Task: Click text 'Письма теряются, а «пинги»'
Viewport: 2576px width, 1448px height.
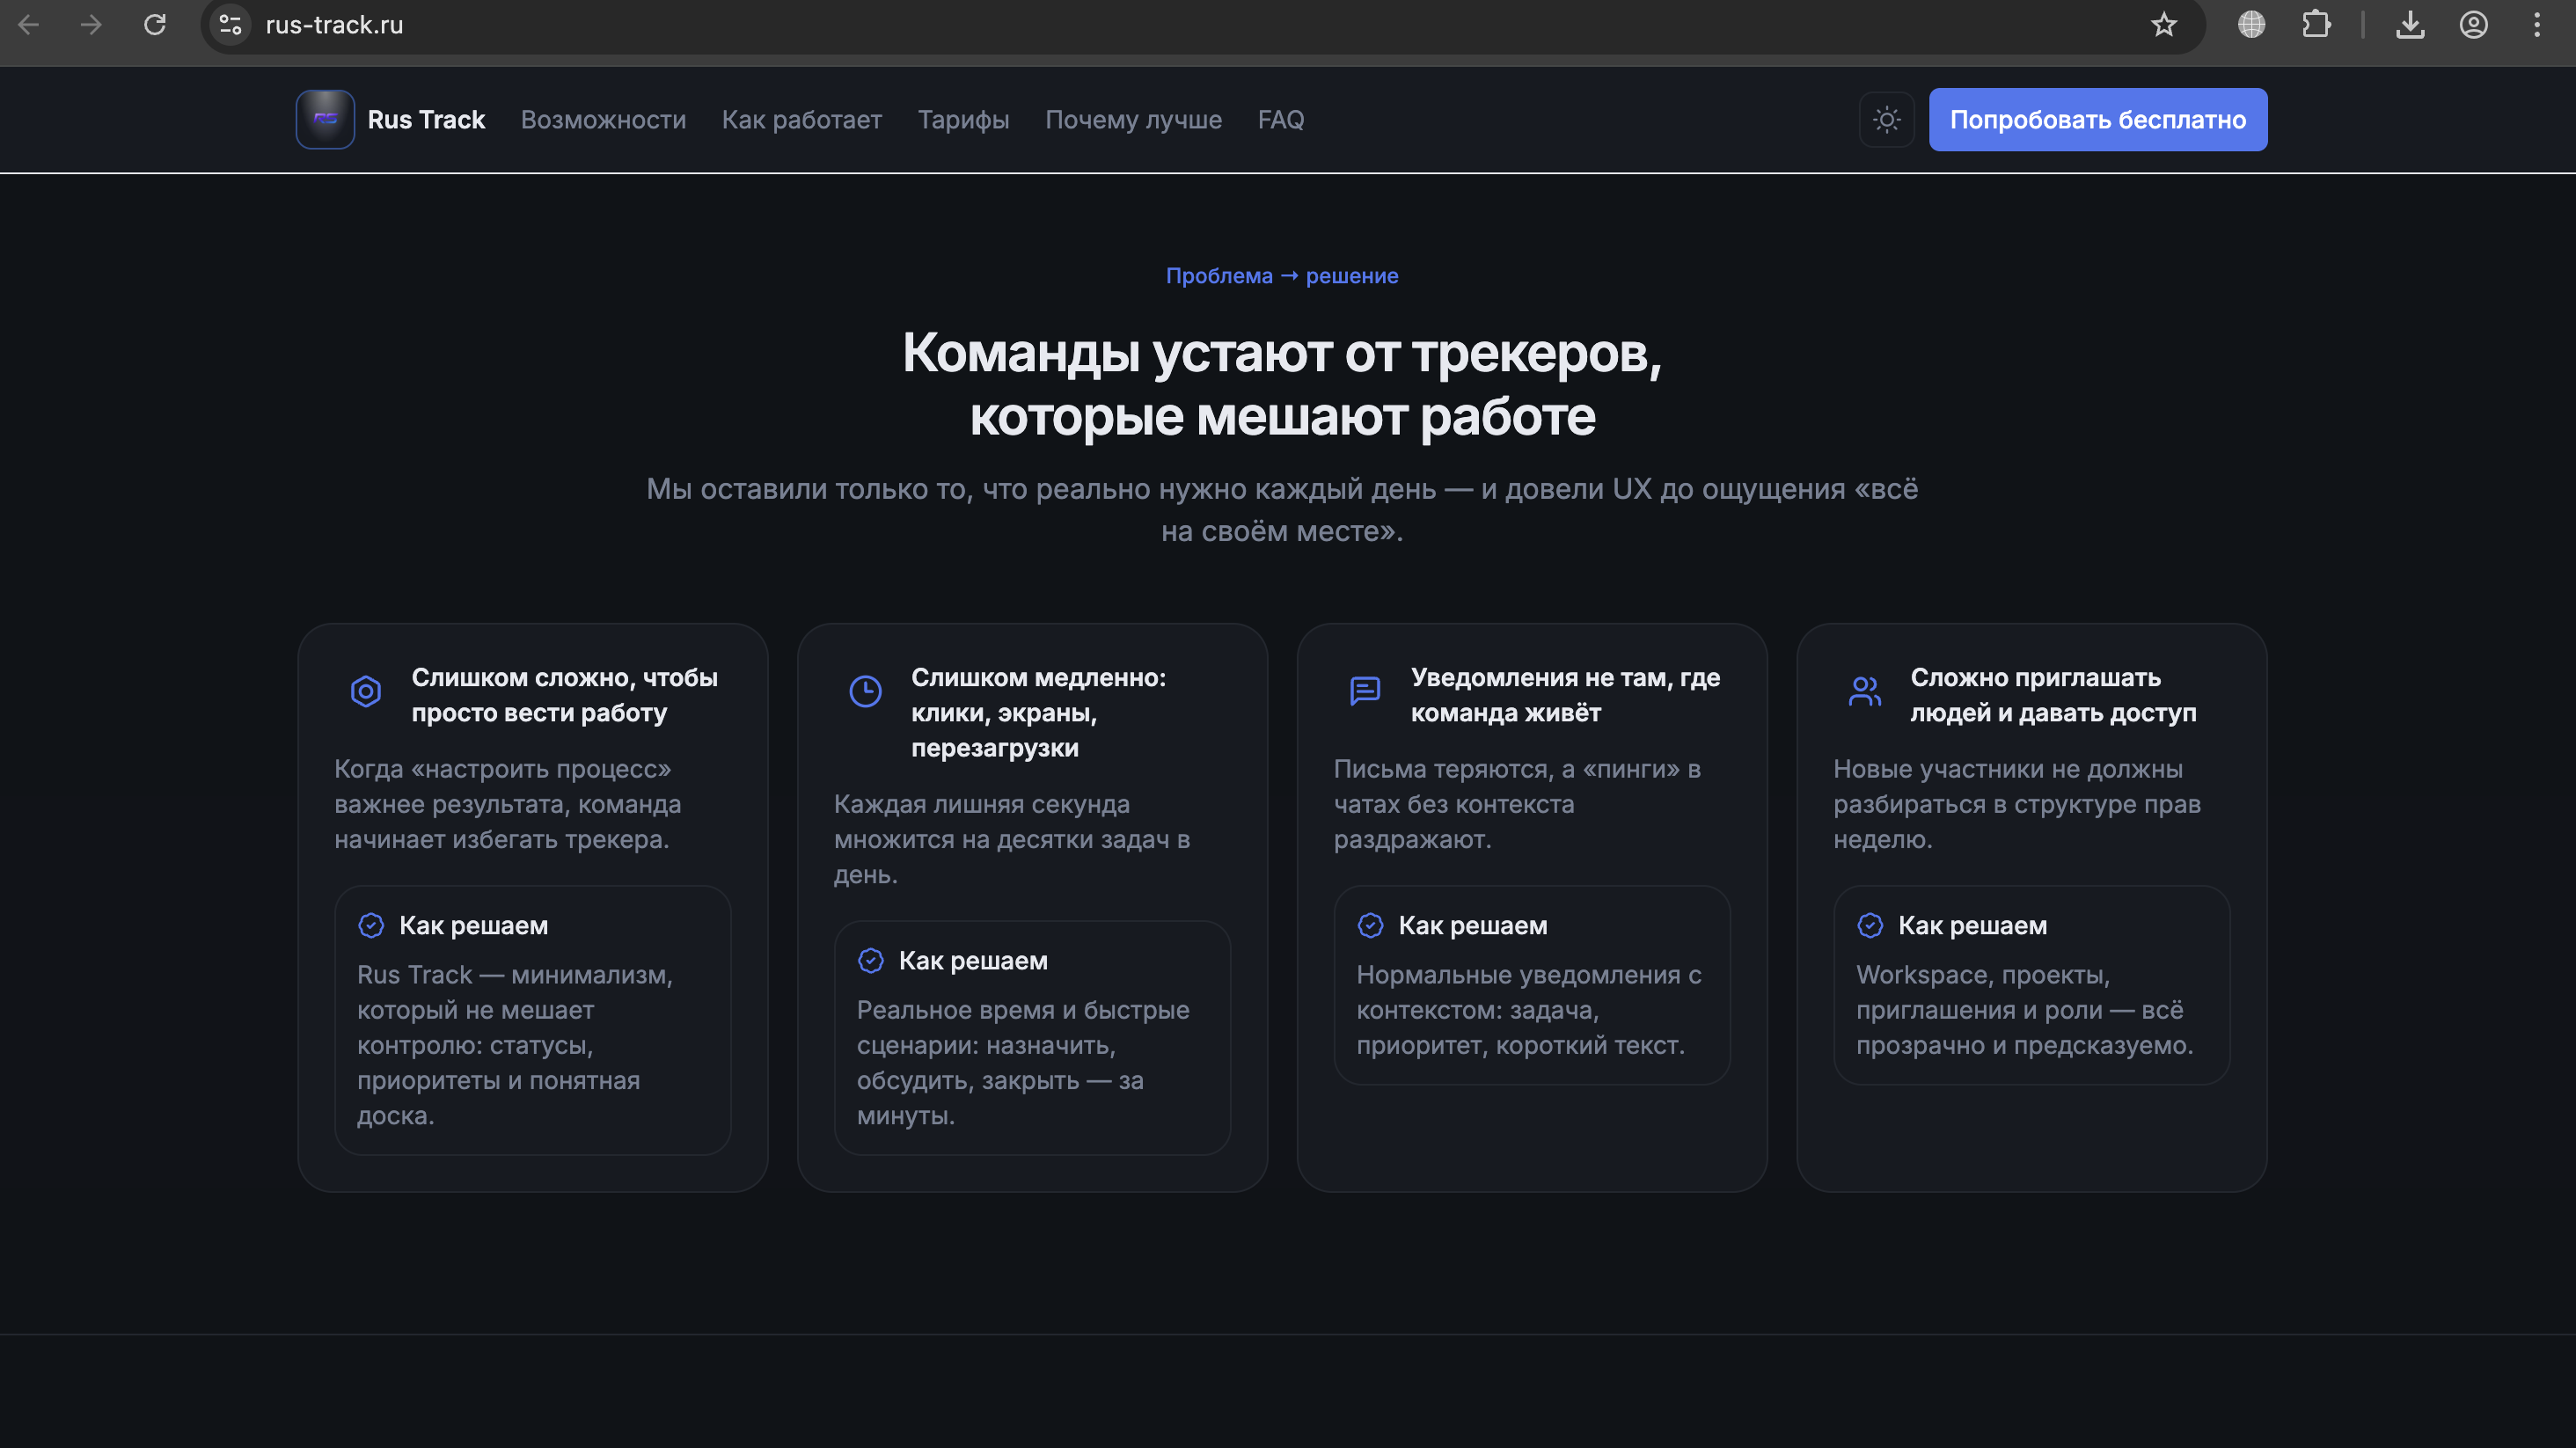Action: pos(1517,804)
